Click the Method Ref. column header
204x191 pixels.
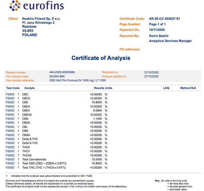tap(188, 88)
